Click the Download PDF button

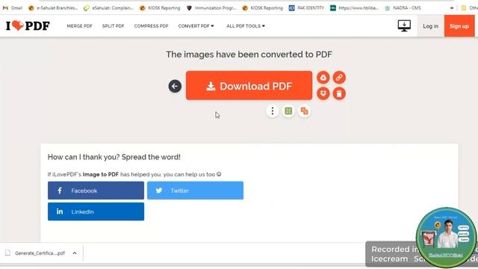click(x=249, y=86)
